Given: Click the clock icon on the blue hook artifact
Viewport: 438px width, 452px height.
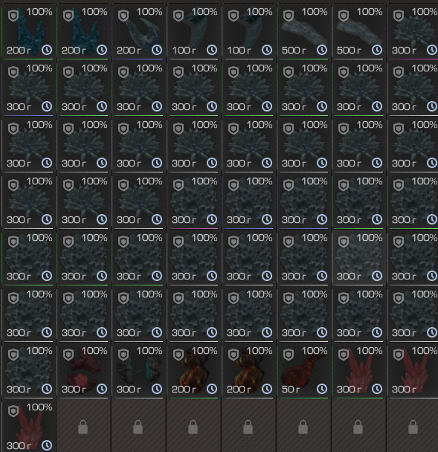Looking at the screenshot, I should (157, 50).
